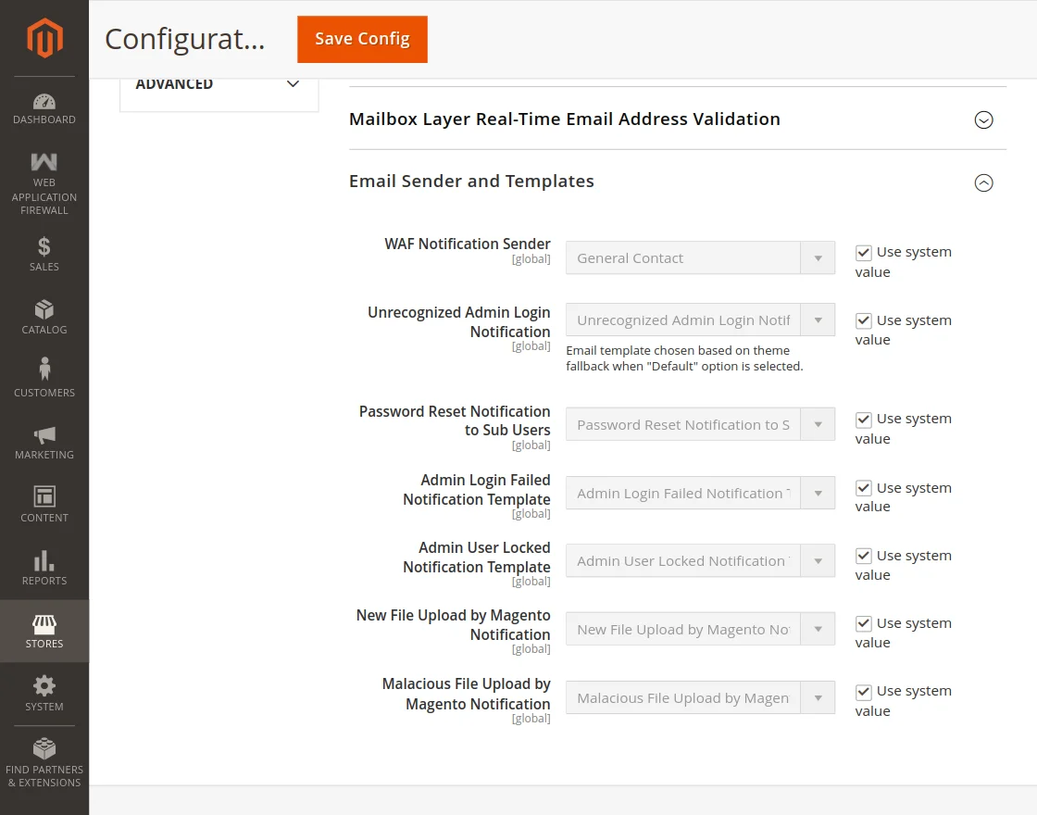Open Admin Login Failed Notification Template dropdown
The width and height of the screenshot is (1037, 815).
point(700,494)
